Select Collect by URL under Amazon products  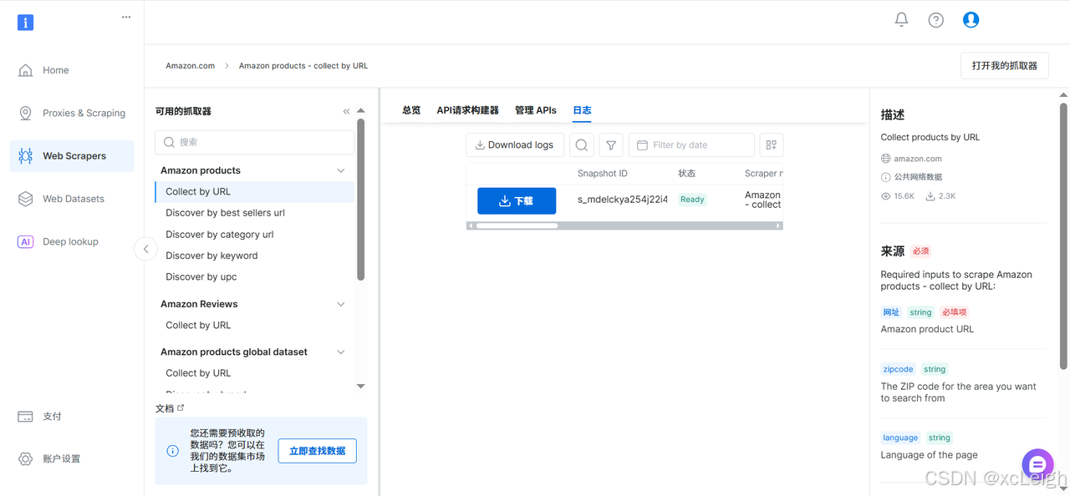[255, 192]
